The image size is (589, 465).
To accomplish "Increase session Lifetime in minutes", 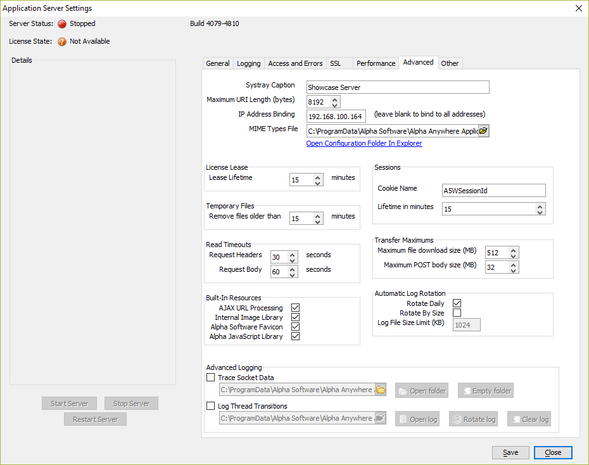I will [x=540, y=206].
